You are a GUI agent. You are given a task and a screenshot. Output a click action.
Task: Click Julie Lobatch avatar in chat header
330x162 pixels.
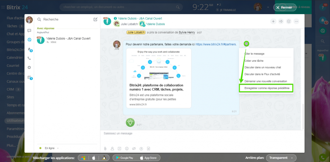[117, 24]
